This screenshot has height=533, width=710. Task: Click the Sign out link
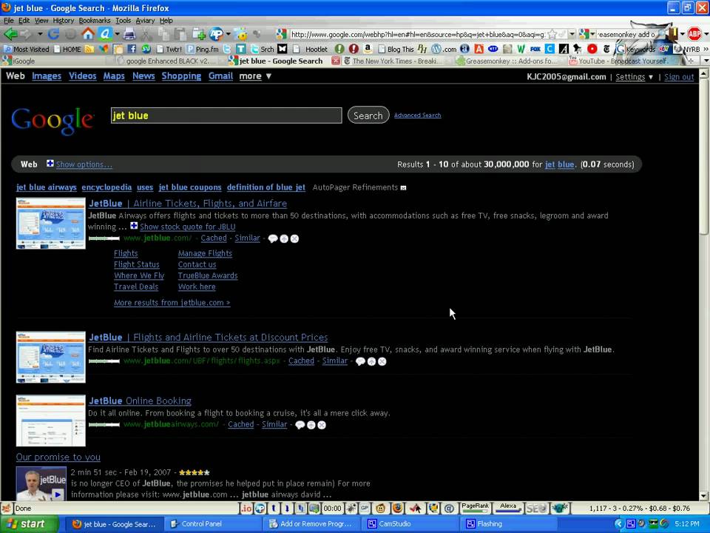679,77
